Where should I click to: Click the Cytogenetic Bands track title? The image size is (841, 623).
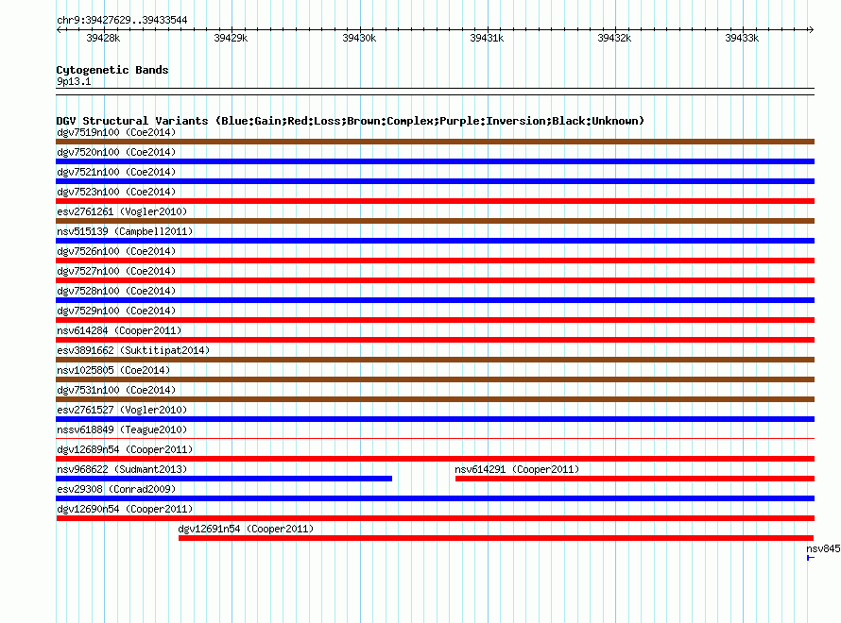click(112, 70)
